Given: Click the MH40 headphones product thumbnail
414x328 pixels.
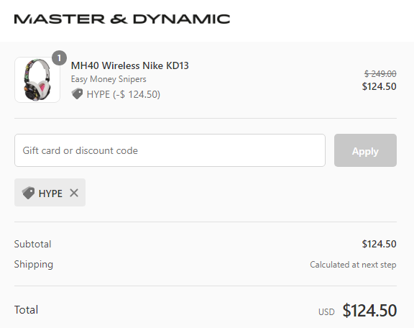Looking at the screenshot, I should pyautogui.click(x=37, y=80).
